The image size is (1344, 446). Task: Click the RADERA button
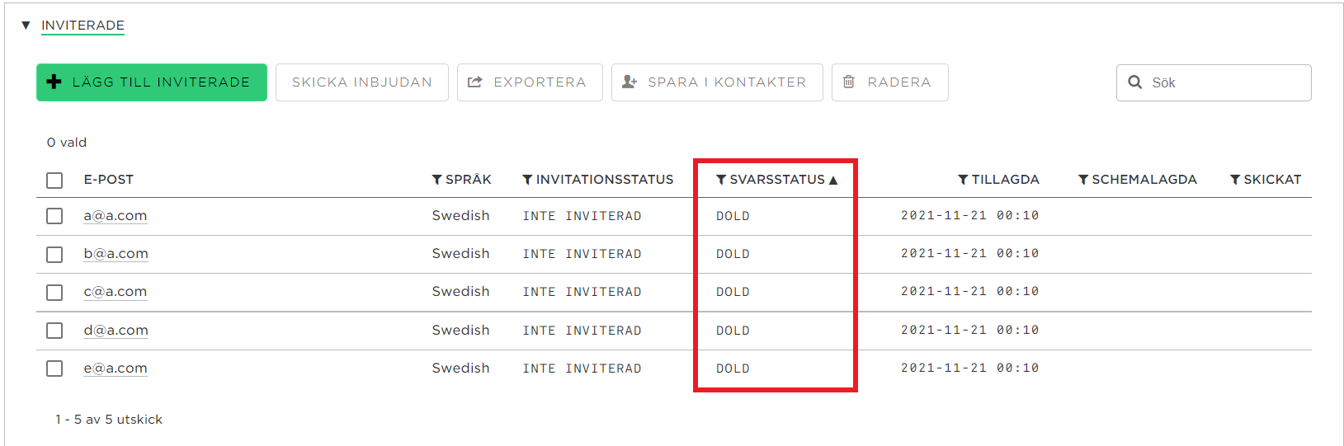(889, 82)
